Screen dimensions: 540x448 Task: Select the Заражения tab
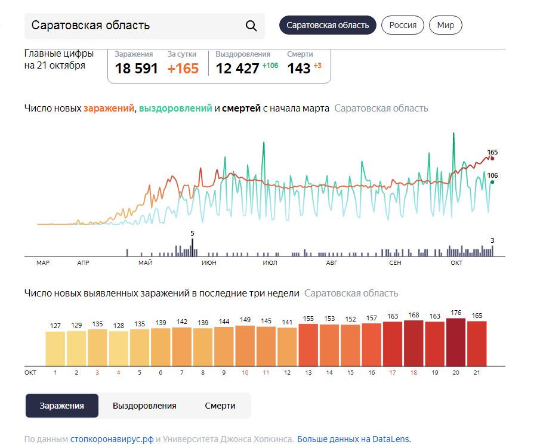pyautogui.click(x=61, y=406)
